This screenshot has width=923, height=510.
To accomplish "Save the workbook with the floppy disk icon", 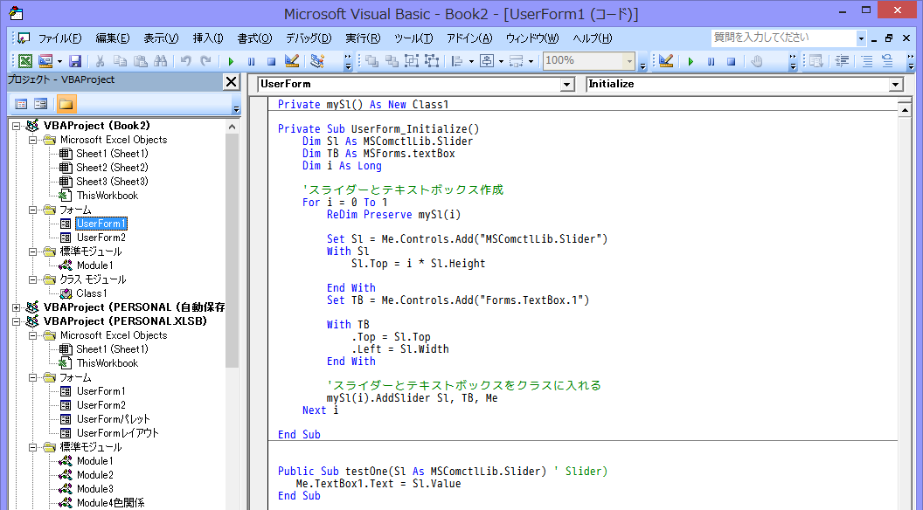I will [75, 60].
